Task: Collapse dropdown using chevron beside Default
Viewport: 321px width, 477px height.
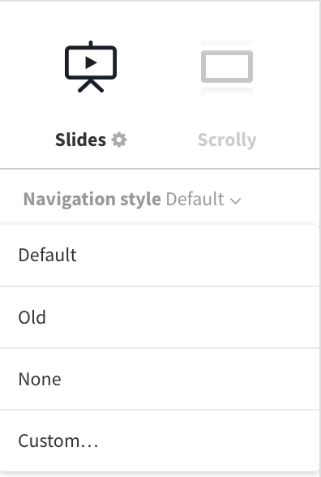Action: [235, 201]
